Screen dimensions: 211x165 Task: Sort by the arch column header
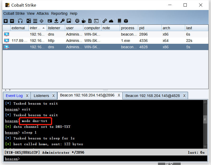coord(173,28)
